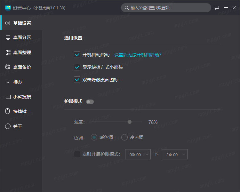Switch to 桌面分区 section

point(21,37)
